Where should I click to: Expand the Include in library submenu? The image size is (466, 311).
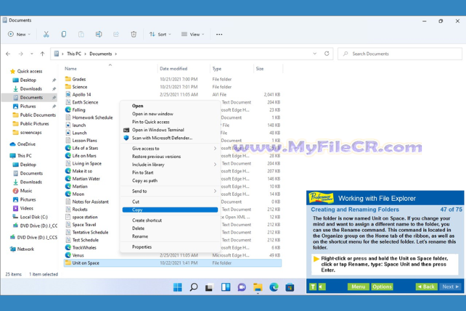215,165
